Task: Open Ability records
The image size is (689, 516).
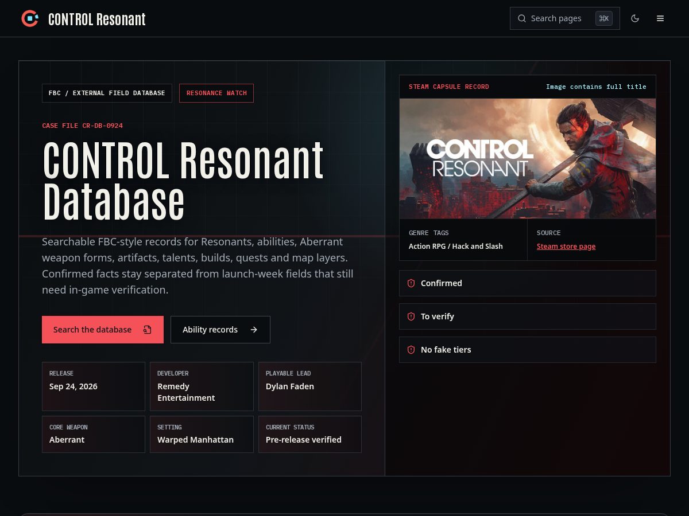Action: pos(220,330)
